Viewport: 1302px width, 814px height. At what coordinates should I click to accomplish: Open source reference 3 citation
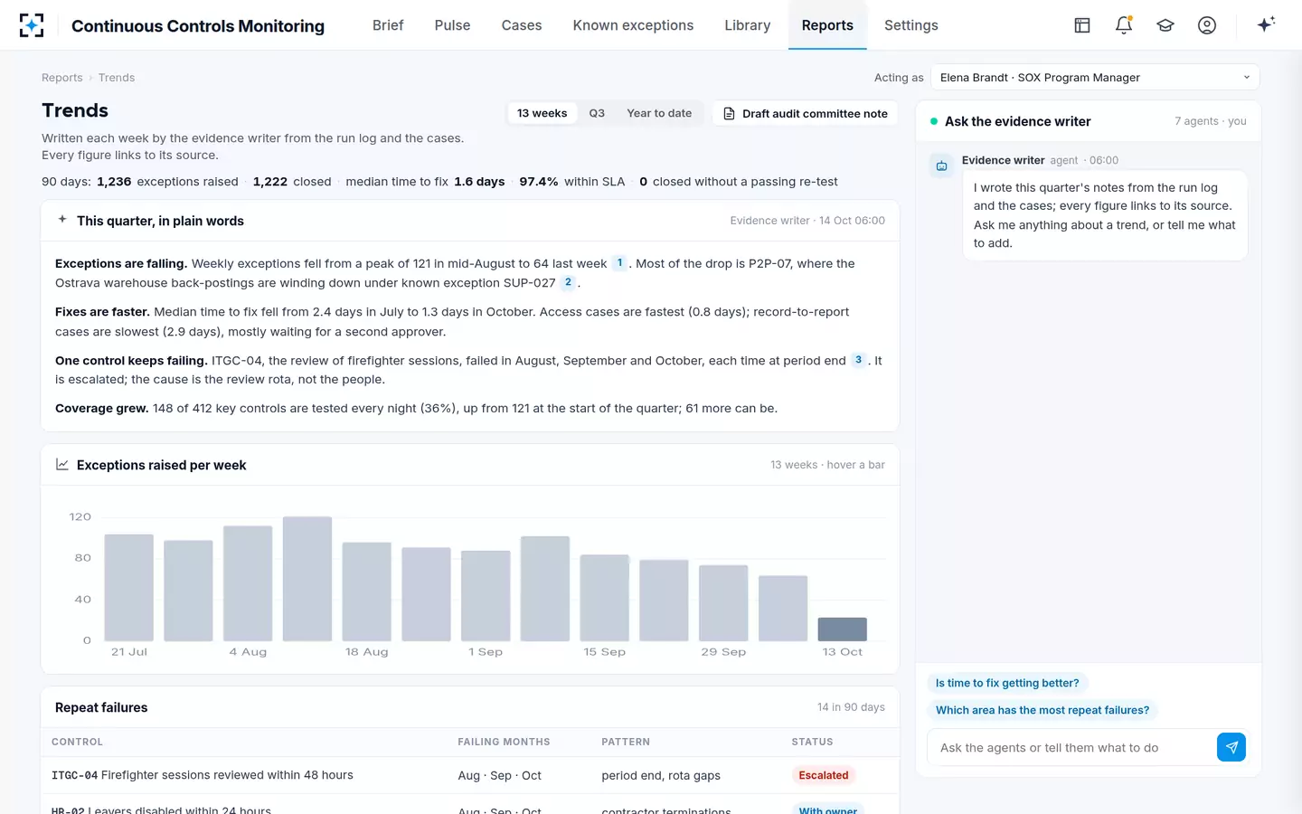(x=858, y=360)
